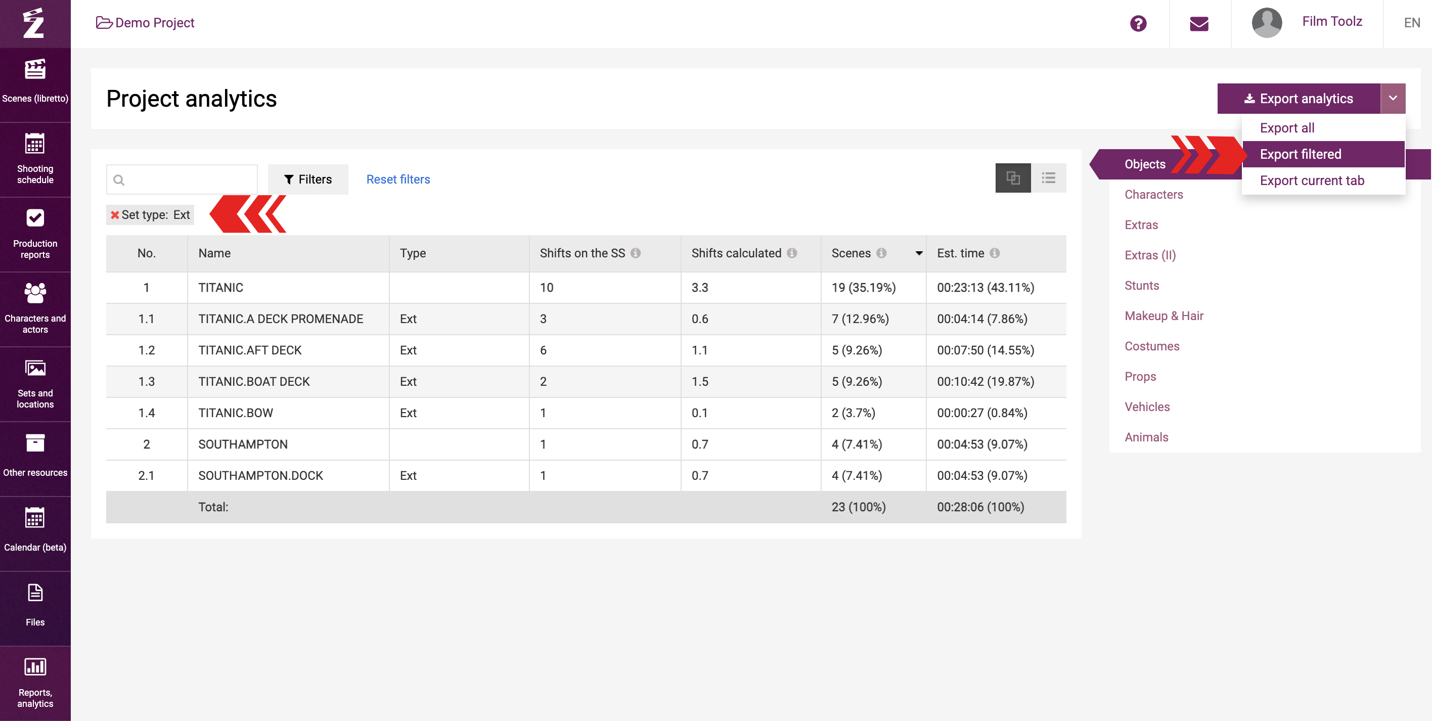The image size is (1432, 721).
Task: Switch to the Characters tab
Action: click(1153, 195)
